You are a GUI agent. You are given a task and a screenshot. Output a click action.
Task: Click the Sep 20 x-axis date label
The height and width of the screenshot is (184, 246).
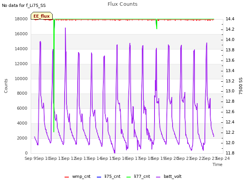pos(172,158)
